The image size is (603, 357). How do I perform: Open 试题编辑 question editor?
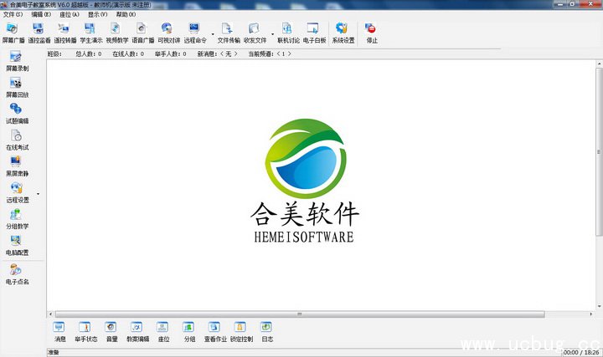pos(17,114)
